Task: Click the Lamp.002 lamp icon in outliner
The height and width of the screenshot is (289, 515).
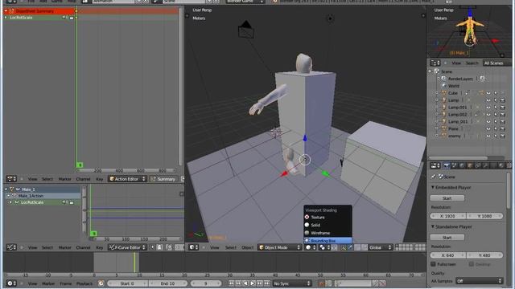Action: pyautogui.click(x=444, y=114)
